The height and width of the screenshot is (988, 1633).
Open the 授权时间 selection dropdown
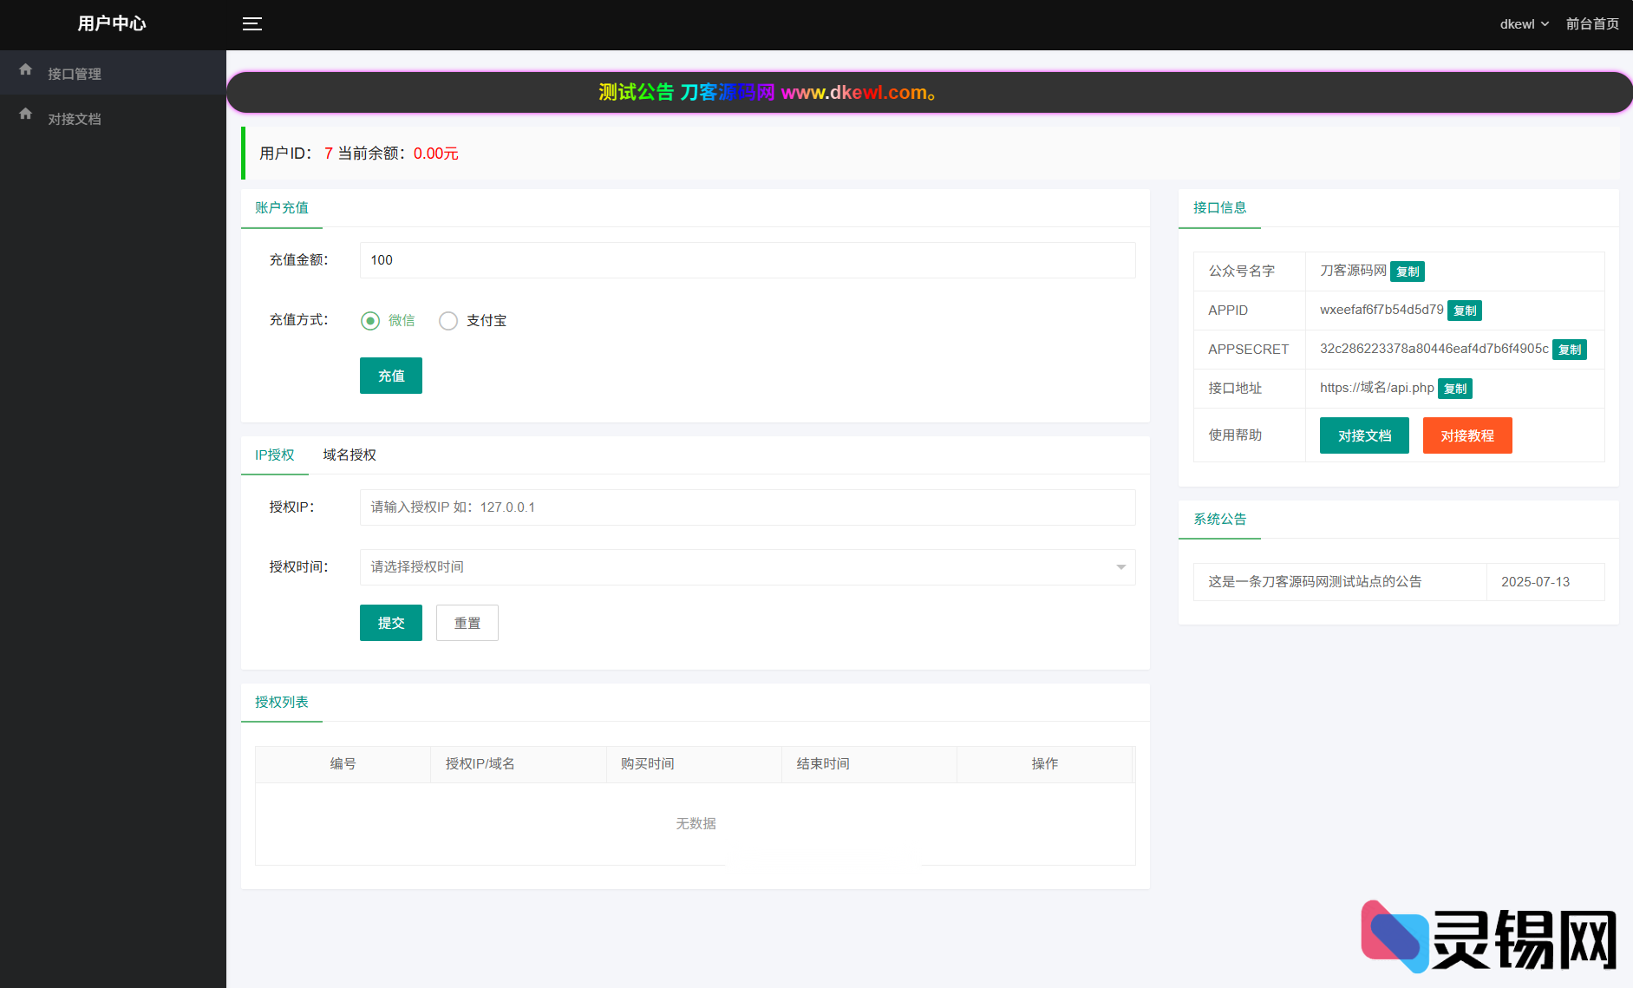[746, 566]
